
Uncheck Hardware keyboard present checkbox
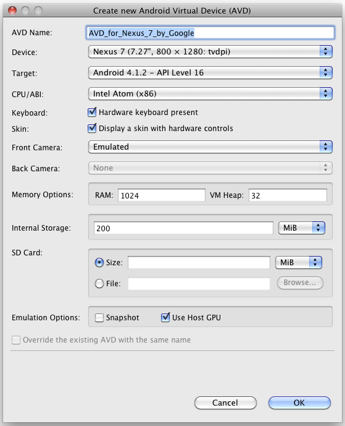pos(92,112)
